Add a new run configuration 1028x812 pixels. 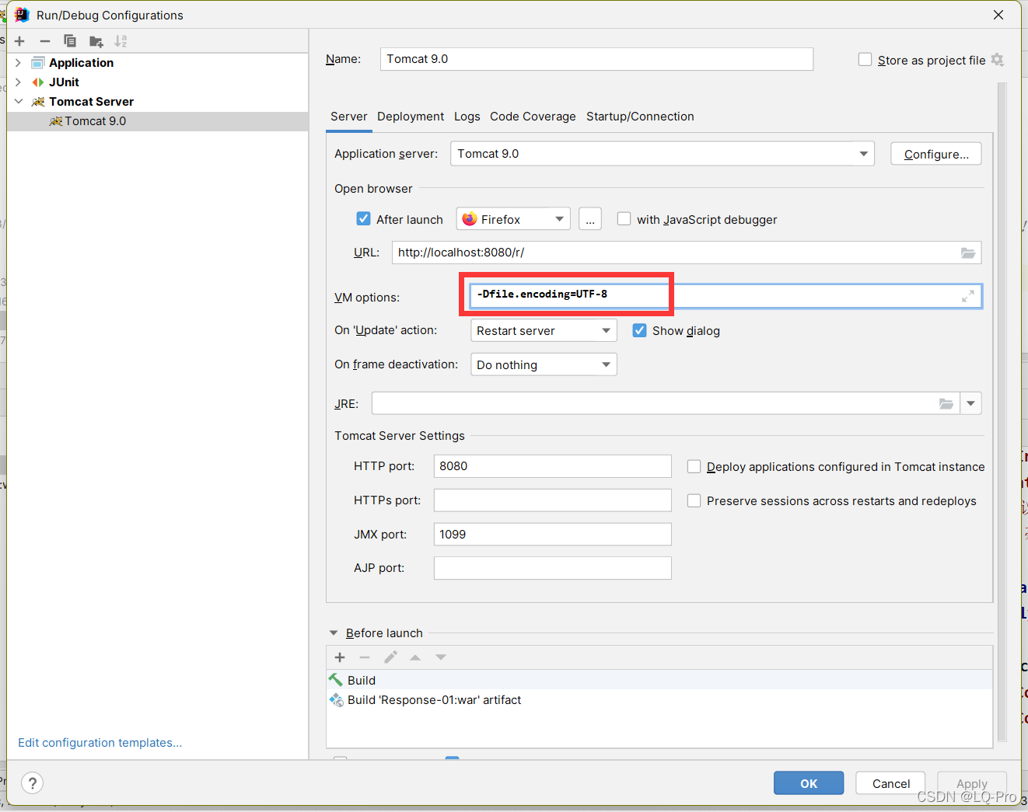coord(20,41)
